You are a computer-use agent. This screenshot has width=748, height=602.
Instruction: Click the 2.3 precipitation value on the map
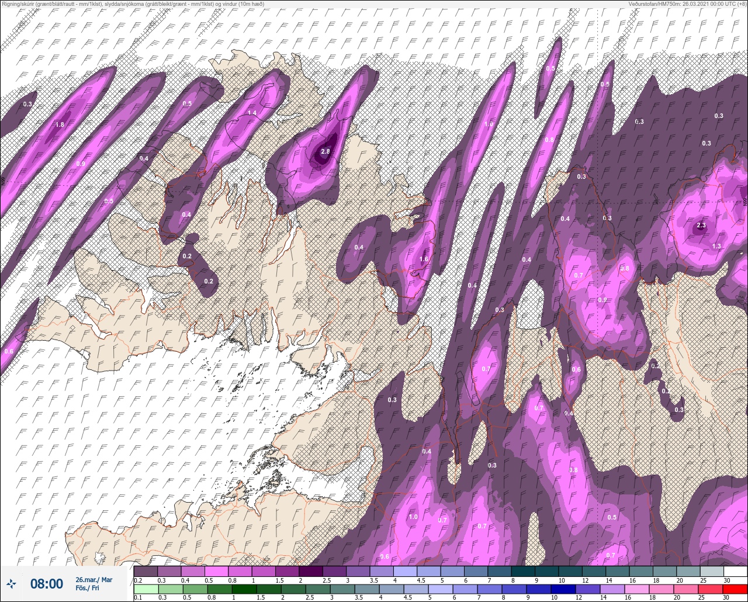click(702, 226)
